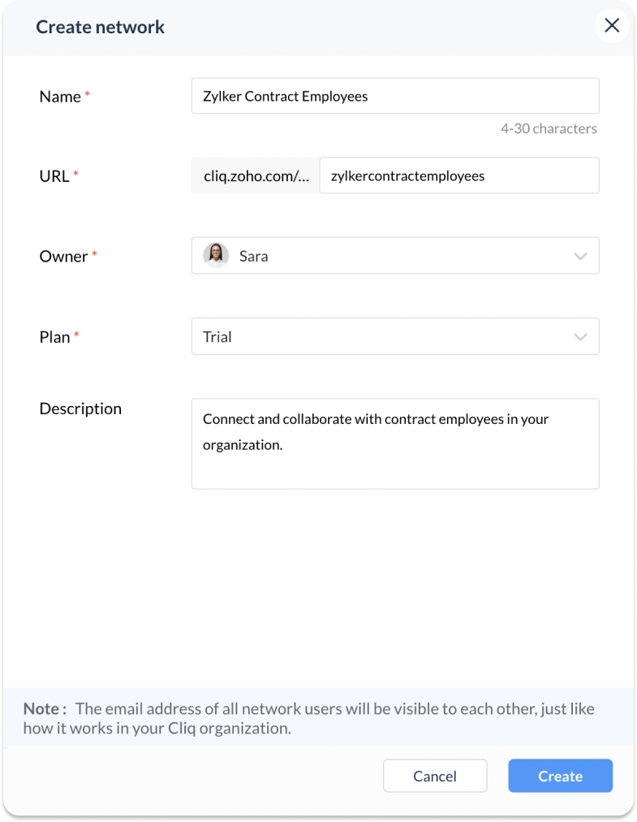Select the Trial plan text
This screenshot has width=637, height=822.
pos(217,337)
